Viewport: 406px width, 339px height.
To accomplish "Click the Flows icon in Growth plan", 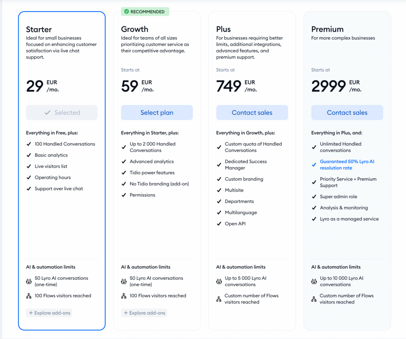I will click(x=124, y=296).
